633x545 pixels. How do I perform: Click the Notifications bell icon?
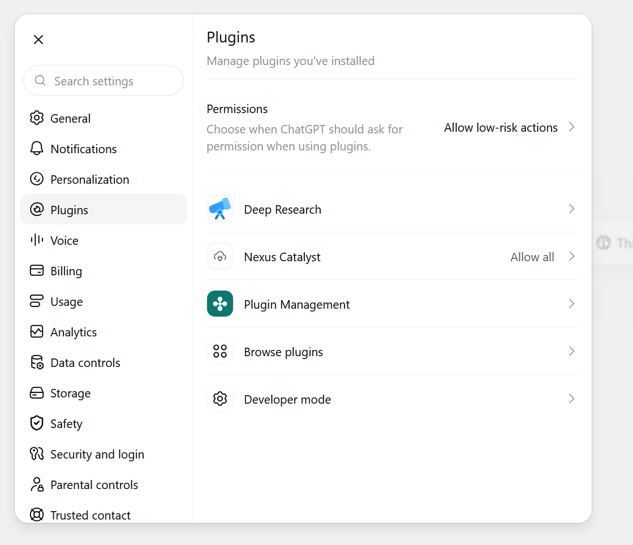[37, 149]
